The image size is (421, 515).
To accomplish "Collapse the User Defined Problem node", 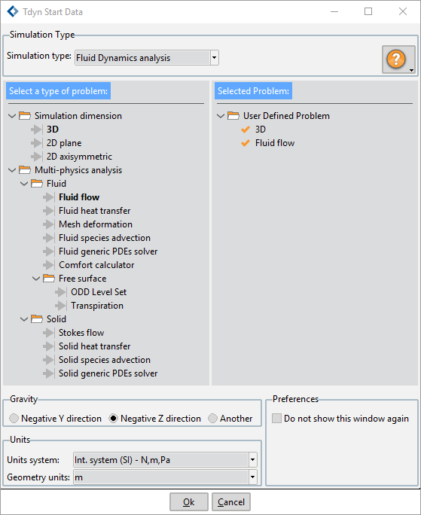I will tap(221, 116).
